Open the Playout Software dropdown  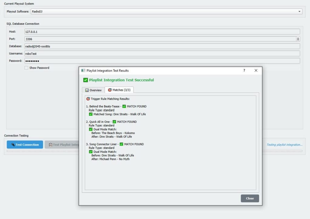[x=299, y=11]
